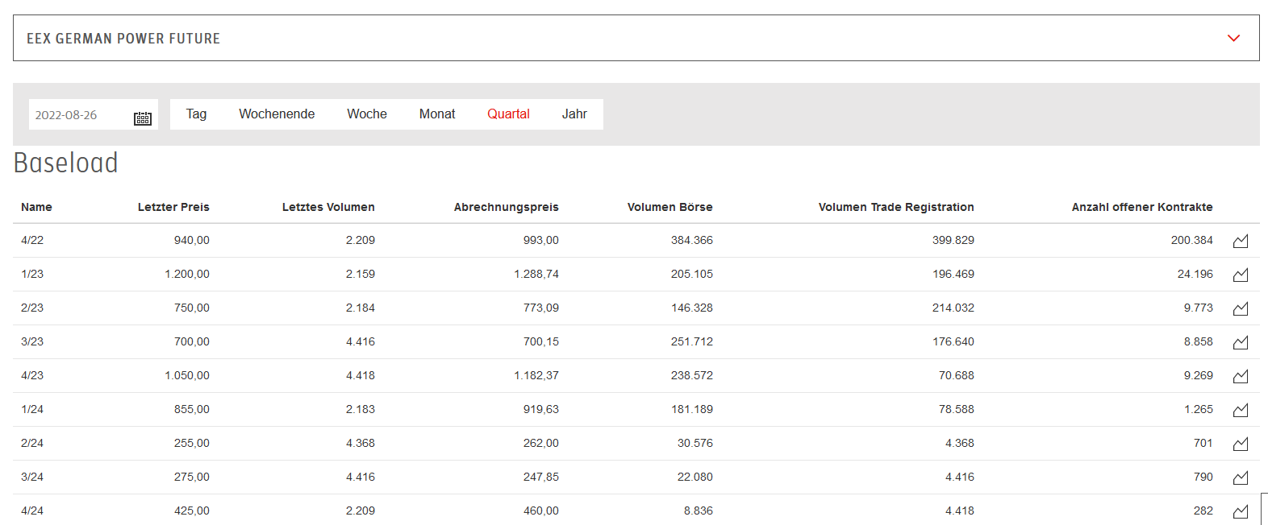1268x525 pixels.
Task: Click trade registration volume 399.829
Action: [x=953, y=240]
